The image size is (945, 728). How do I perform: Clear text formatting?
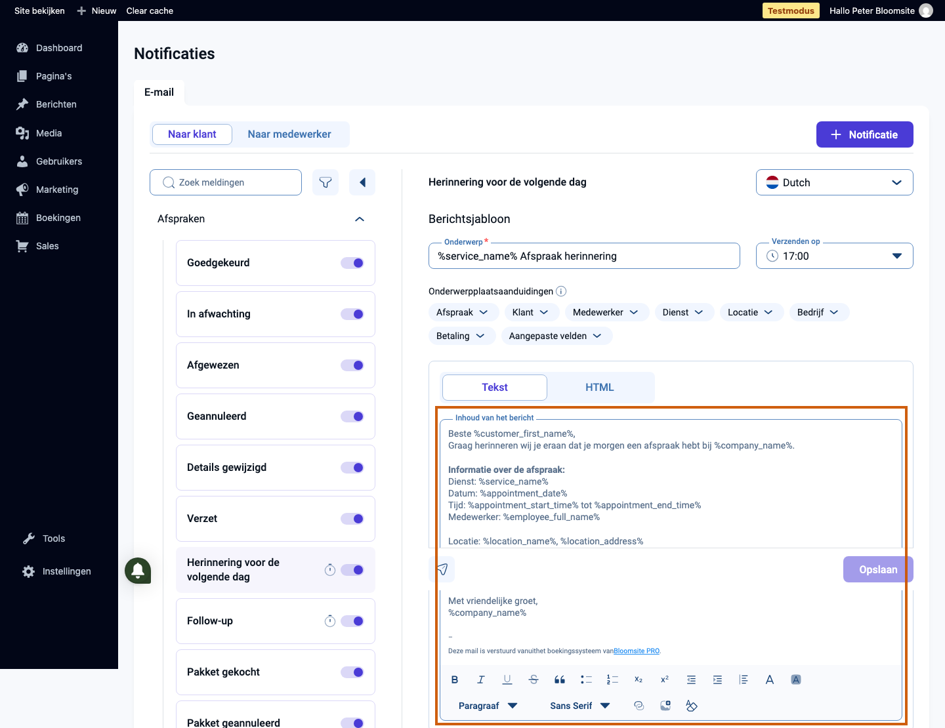[691, 706]
